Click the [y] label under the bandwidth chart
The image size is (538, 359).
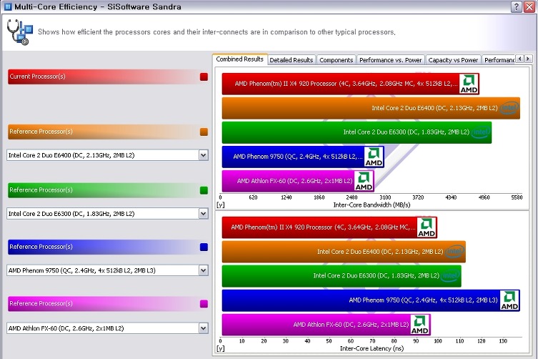click(x=221, y=205)
